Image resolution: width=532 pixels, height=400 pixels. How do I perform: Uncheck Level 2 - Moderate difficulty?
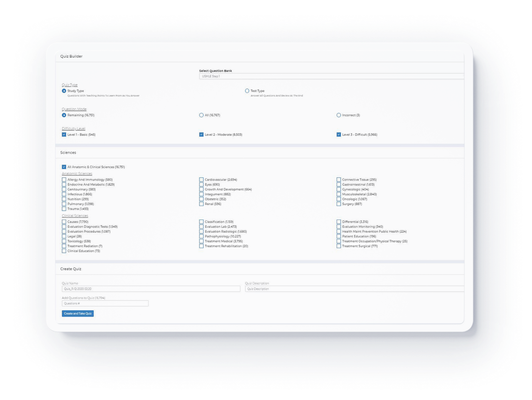point(201,135)
